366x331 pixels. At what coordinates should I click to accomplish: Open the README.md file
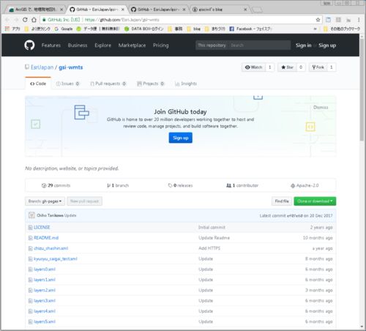tap(46, 238)
